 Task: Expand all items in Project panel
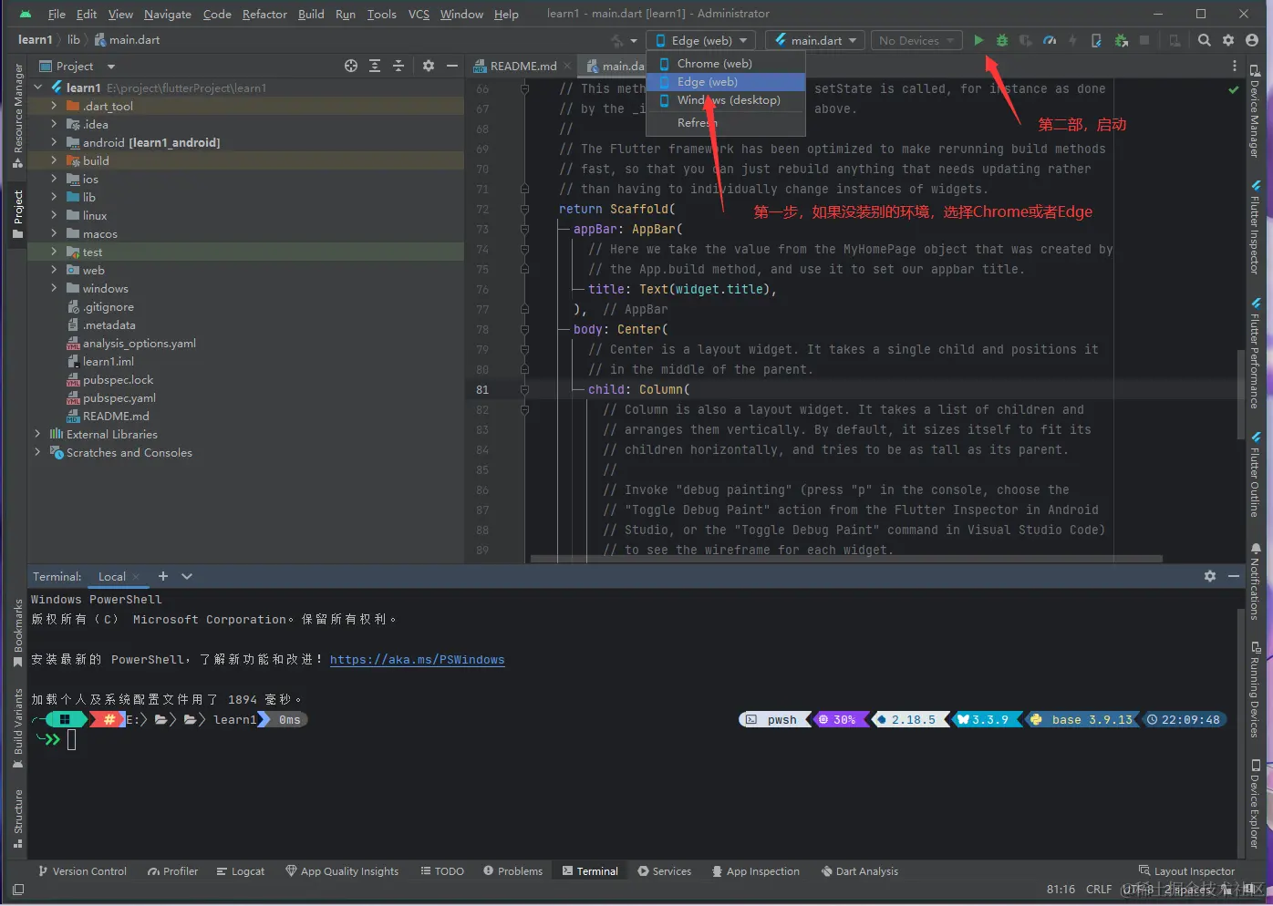tap(375, 66)
